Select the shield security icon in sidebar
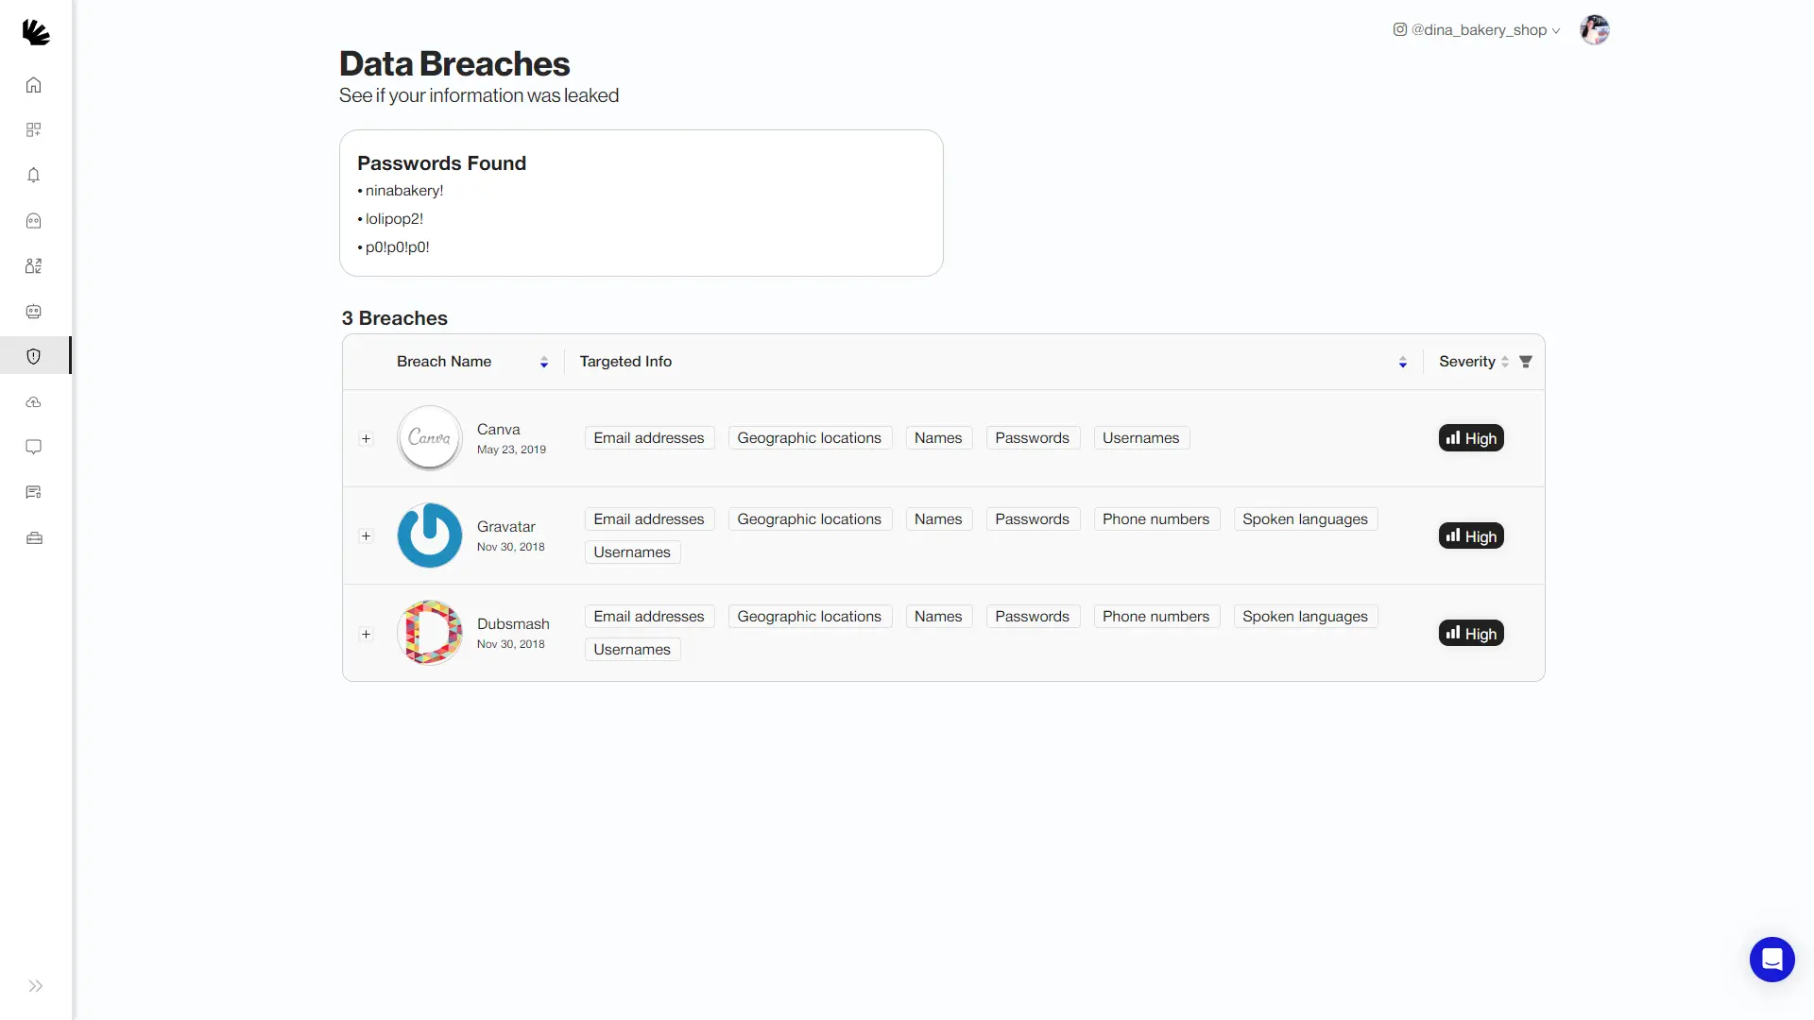The image size is (1814, 1020). point(34,356)
